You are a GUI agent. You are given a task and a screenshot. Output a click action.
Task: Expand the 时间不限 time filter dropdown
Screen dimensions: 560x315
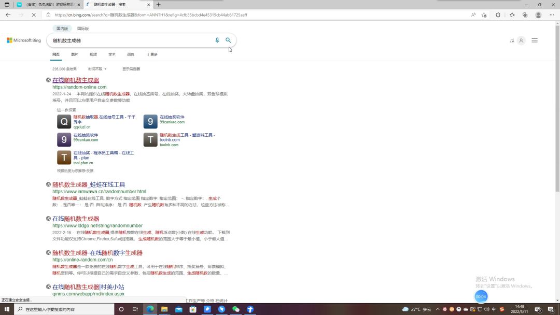pyautogui.click(x=97, y=69)
